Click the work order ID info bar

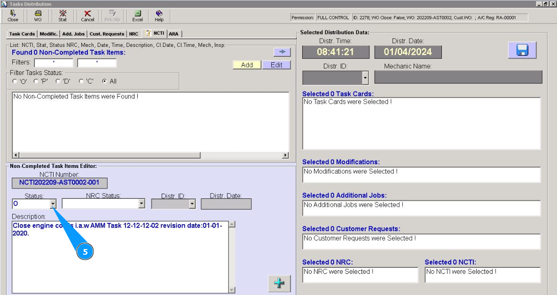click(440, 17)
